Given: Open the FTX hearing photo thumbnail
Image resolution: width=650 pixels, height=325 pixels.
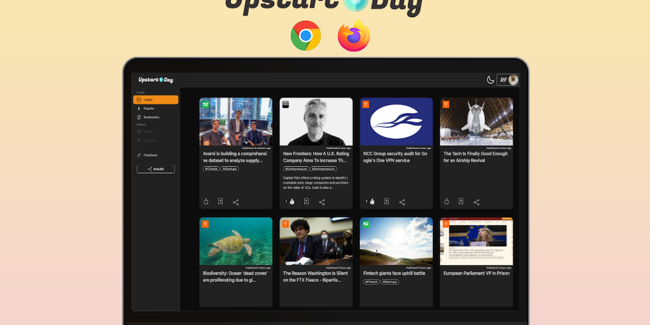Looking at the screenshot, I should point(316,241).
